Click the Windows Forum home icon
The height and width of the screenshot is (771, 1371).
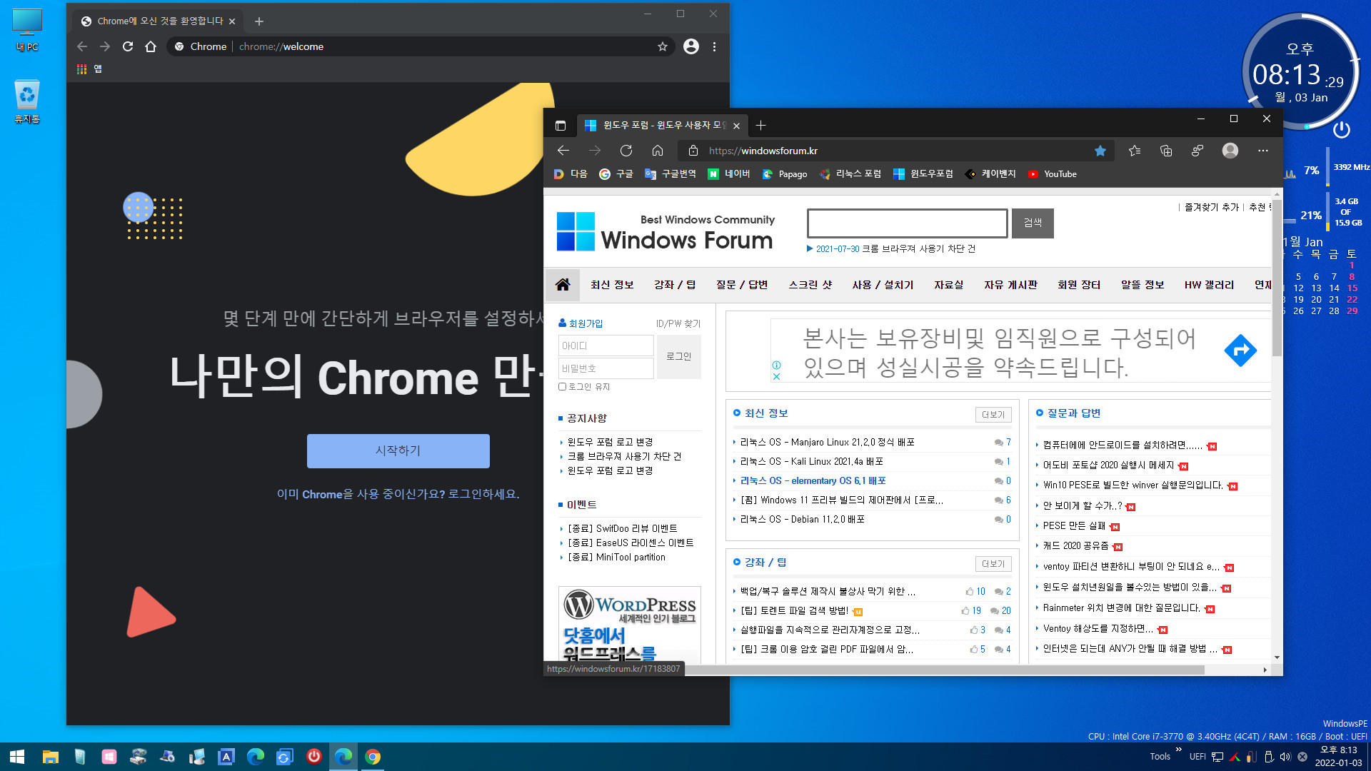562,286
